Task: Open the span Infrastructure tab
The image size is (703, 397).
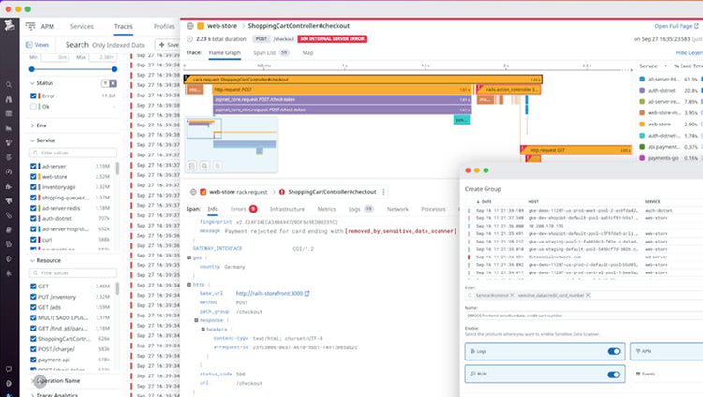Action: [287, 209]
